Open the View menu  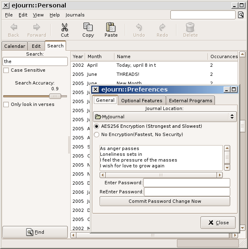pos(38,15)
